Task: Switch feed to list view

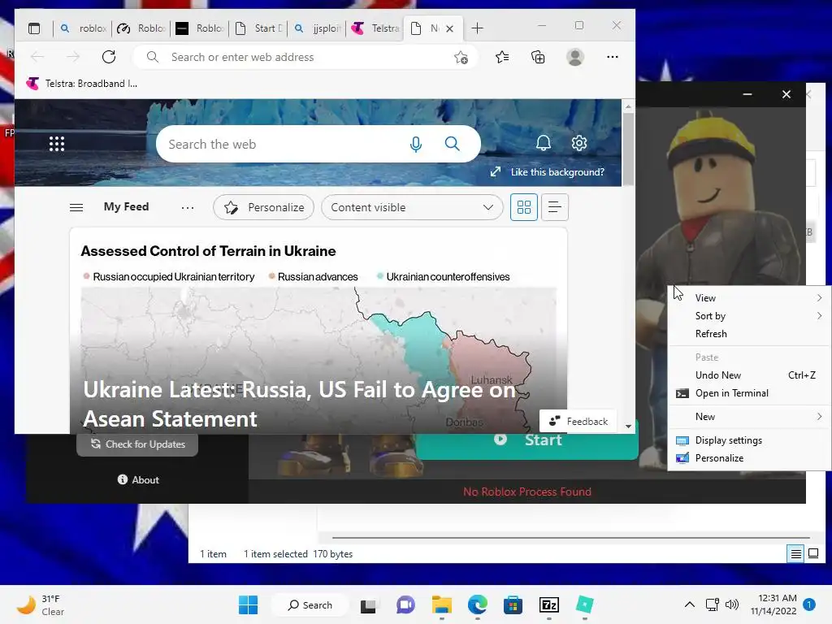Action: tap(554, 207)
